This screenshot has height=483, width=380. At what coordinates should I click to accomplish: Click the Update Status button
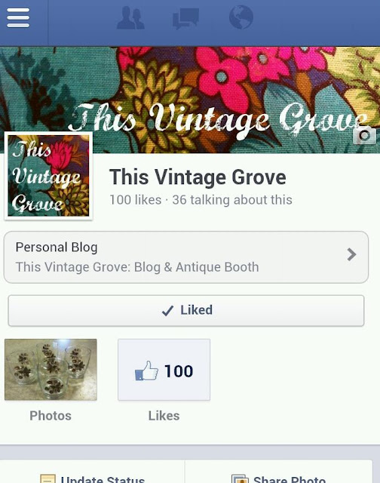(x=92, y=475)
